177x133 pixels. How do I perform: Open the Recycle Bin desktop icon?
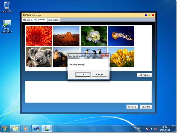point(7,7)
